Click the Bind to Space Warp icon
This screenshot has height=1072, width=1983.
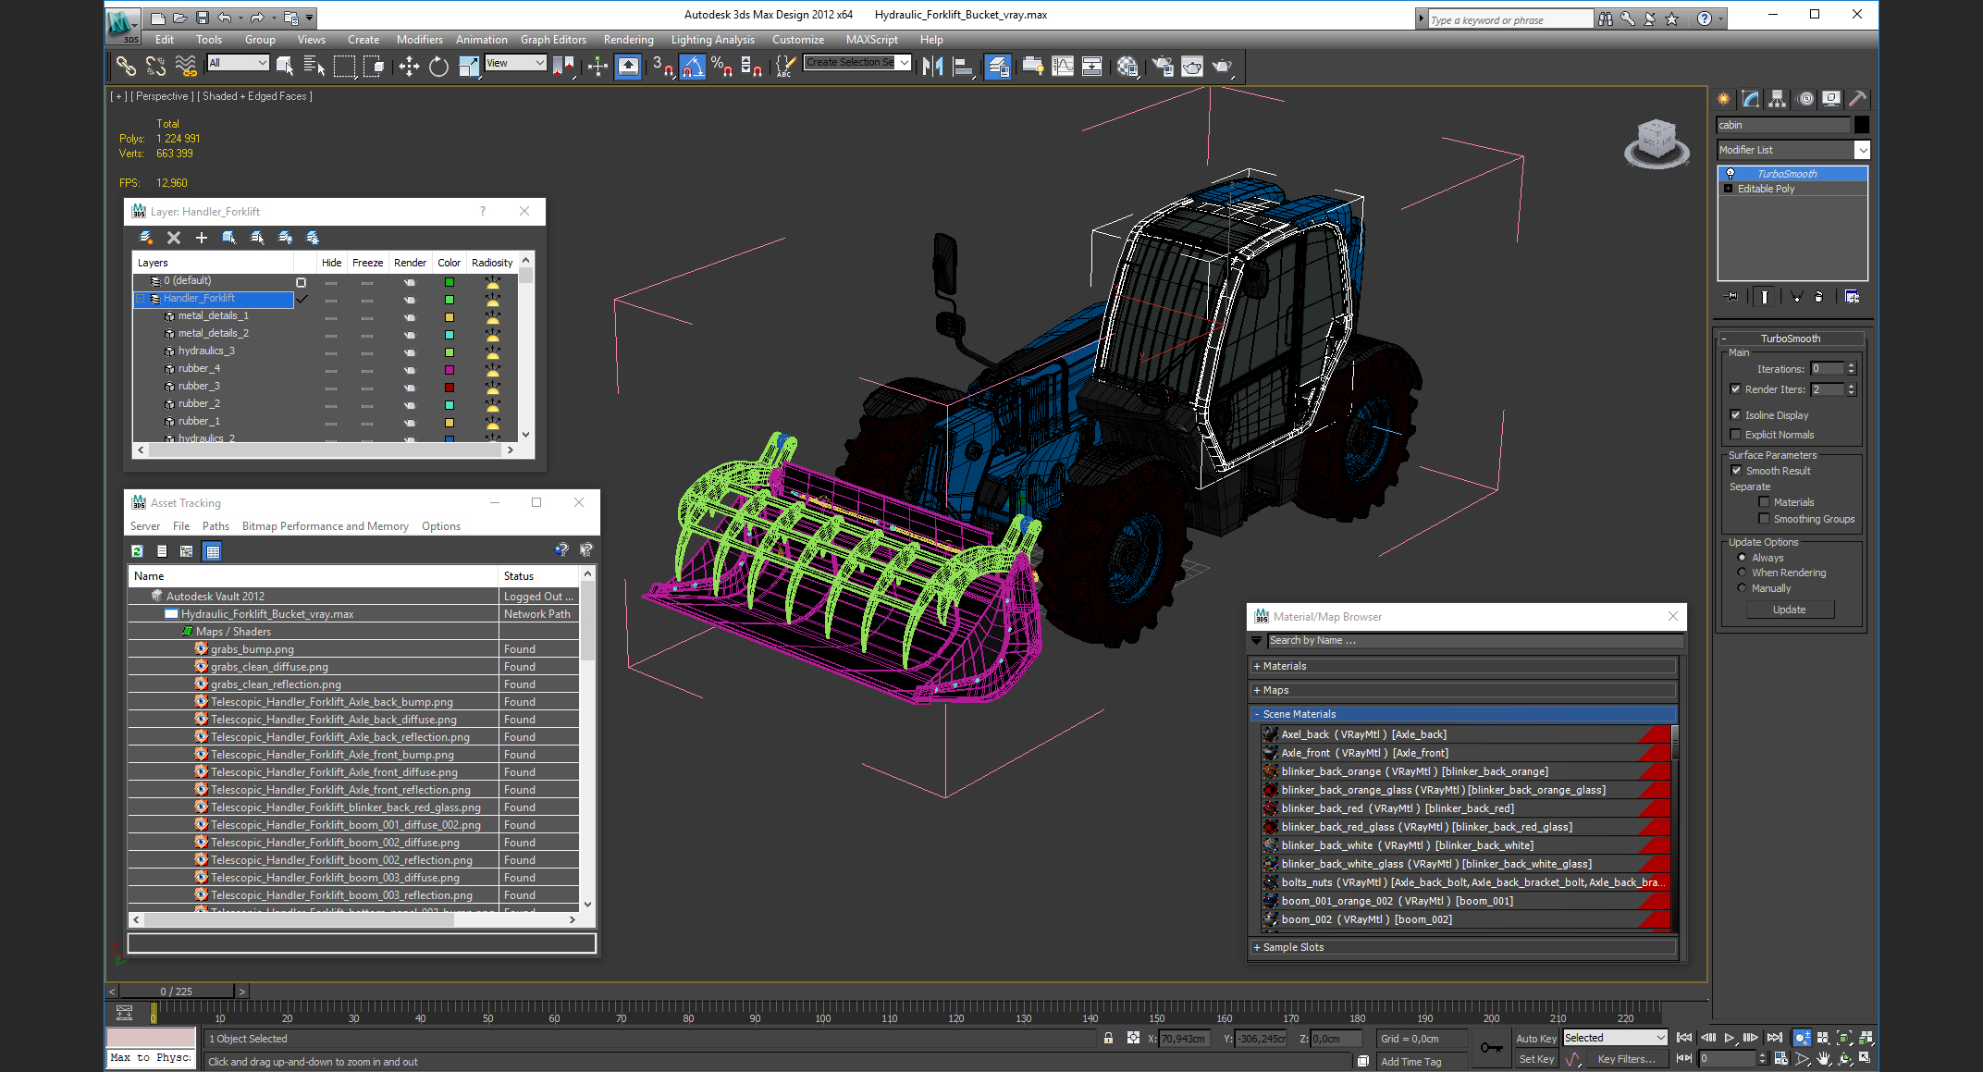[186, 66]
